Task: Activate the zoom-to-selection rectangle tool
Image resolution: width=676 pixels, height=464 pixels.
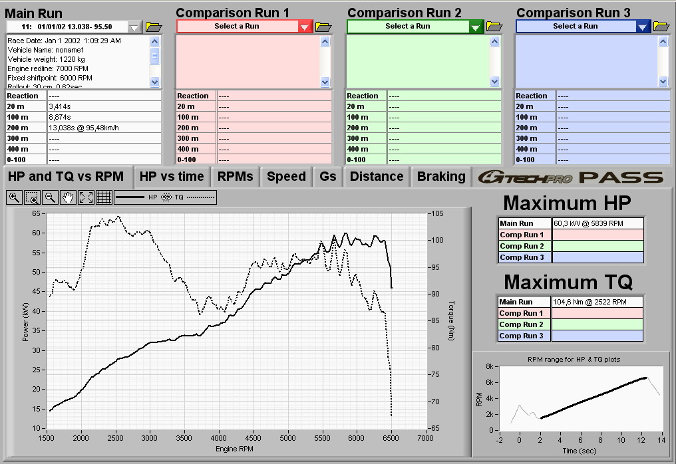Action: 32,197
